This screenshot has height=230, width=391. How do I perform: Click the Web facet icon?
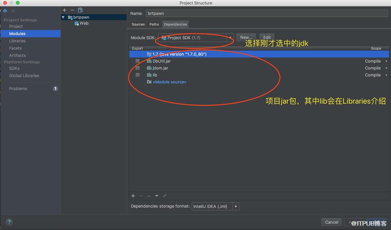[x=76, y=23]
